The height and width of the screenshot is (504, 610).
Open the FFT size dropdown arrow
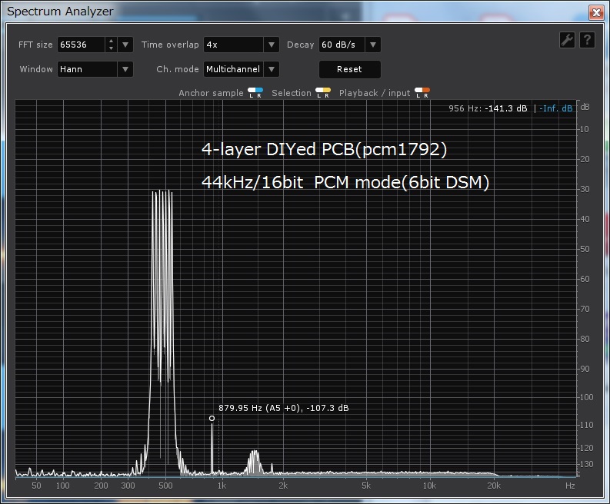tap(125, 45)
